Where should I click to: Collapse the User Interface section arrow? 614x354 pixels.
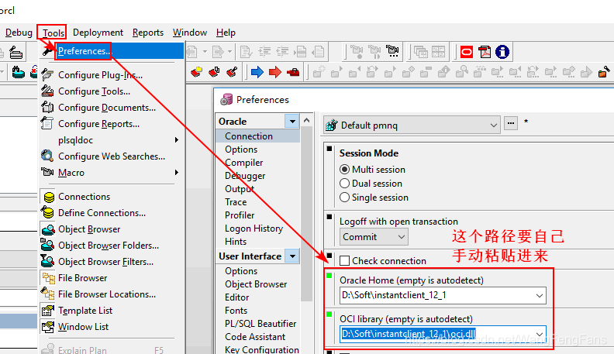pos(292,256)
